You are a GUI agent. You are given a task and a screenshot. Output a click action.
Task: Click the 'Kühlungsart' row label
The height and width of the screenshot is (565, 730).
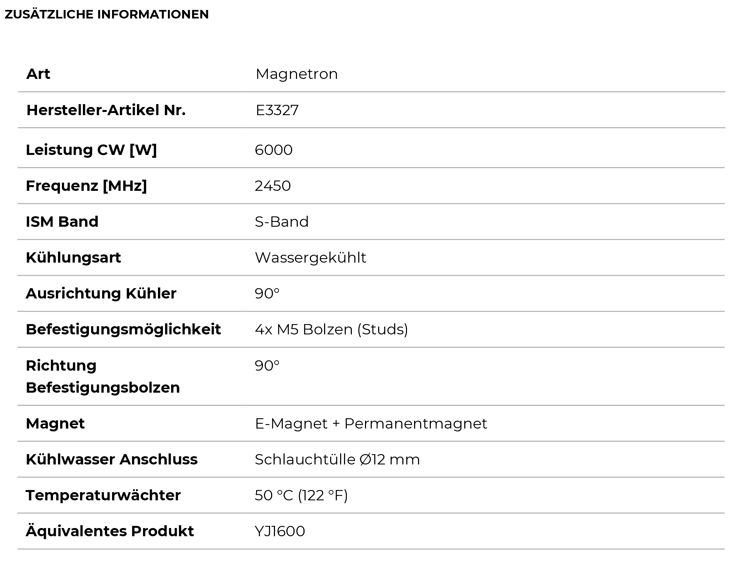pyautogui.click(x=73, y=258)
